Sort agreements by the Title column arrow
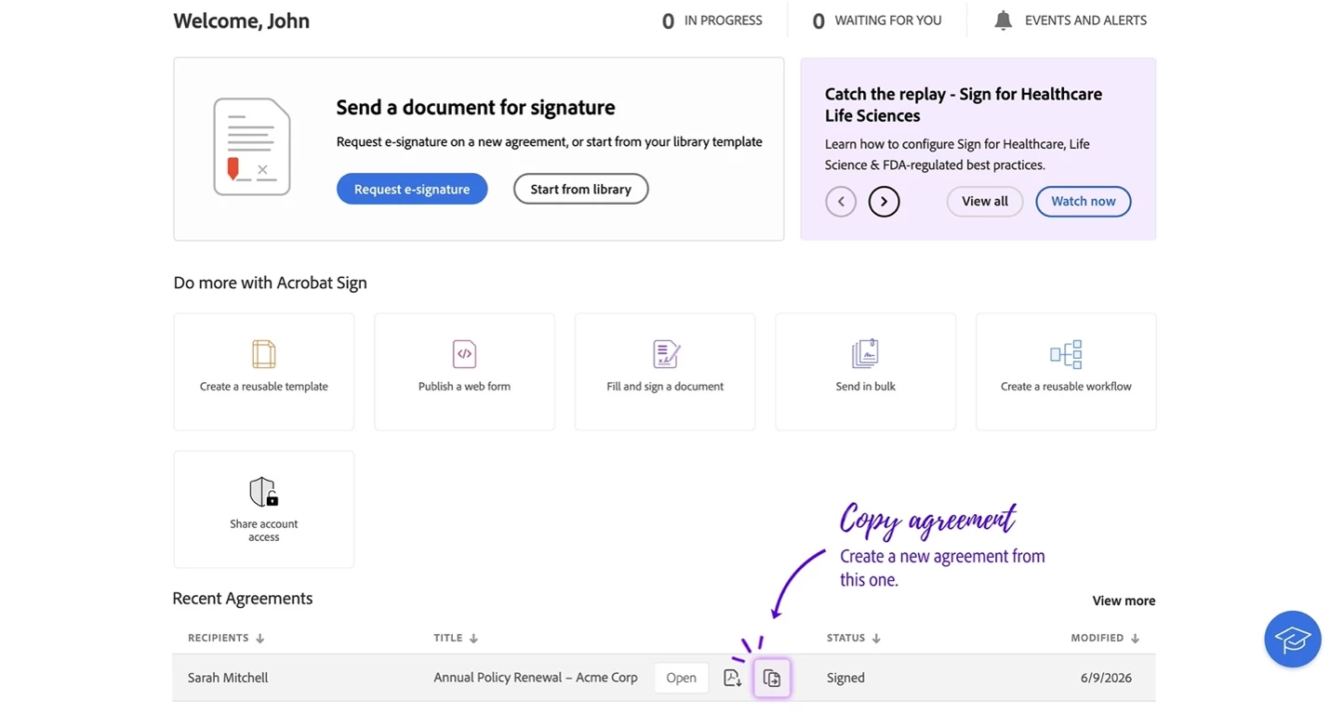This screenshot has width=1330, height=713. coord(473,639)
